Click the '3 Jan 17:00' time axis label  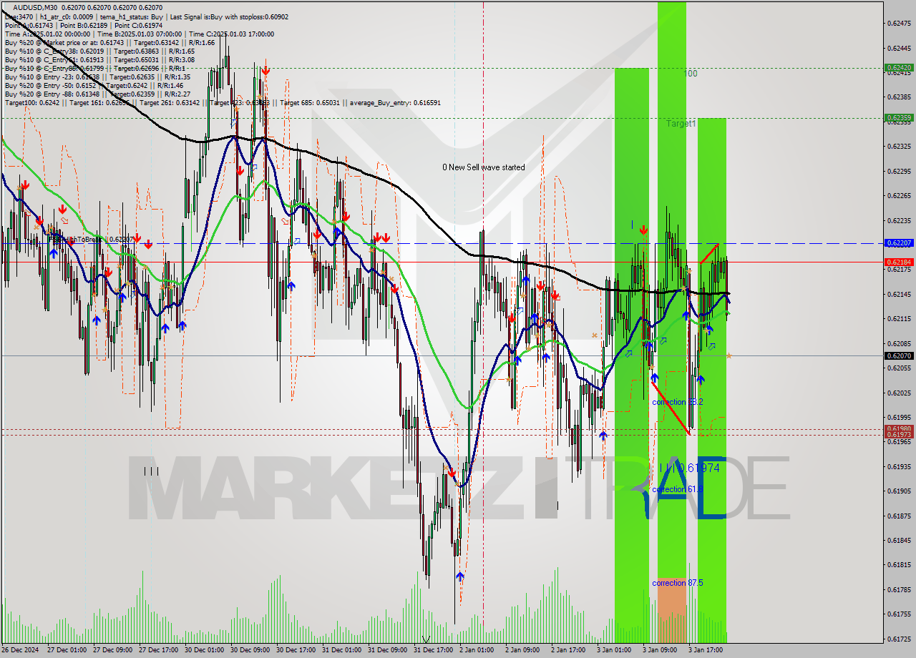pos(706,650)
